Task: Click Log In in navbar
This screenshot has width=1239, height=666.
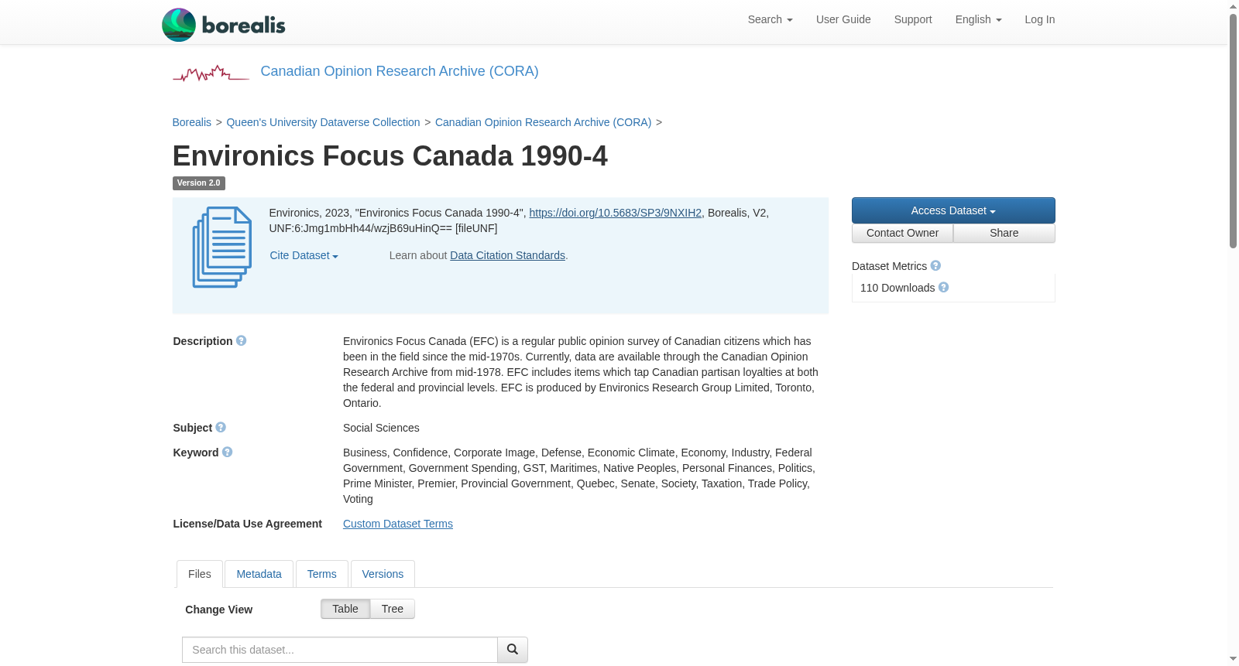Action: pyautogui.click(x=1039, y=19)
